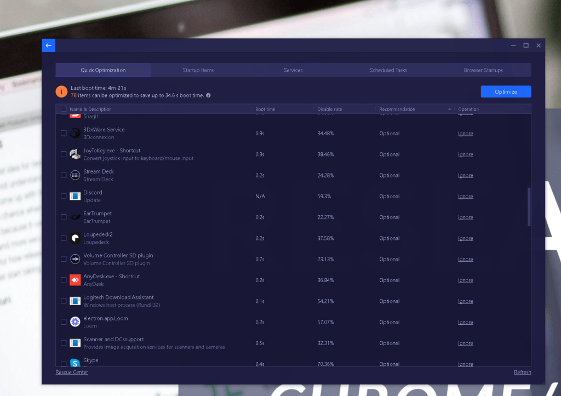Click the Logitech Download Assistant icon
The height and width of the screenshot is (396, 561).
pyautogui.click(x=75, y=301)
